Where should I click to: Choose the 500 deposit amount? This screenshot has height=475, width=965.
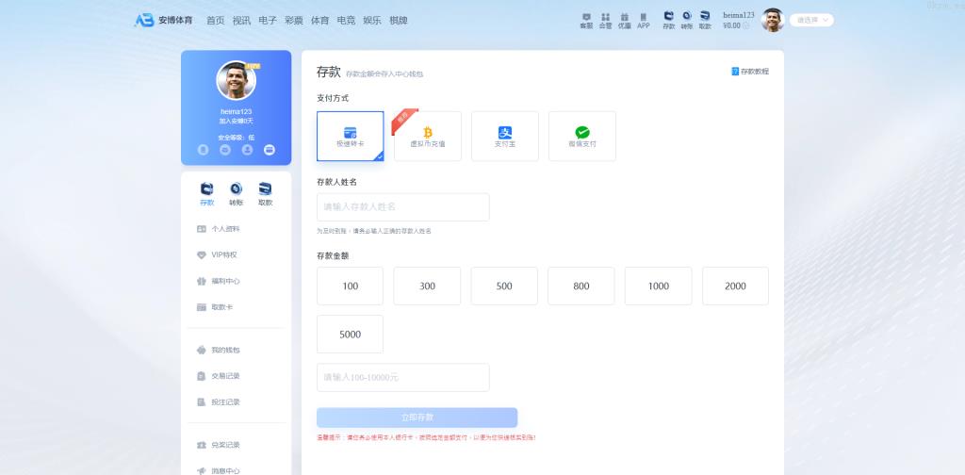pyautogui.click(x=504, y=286)
